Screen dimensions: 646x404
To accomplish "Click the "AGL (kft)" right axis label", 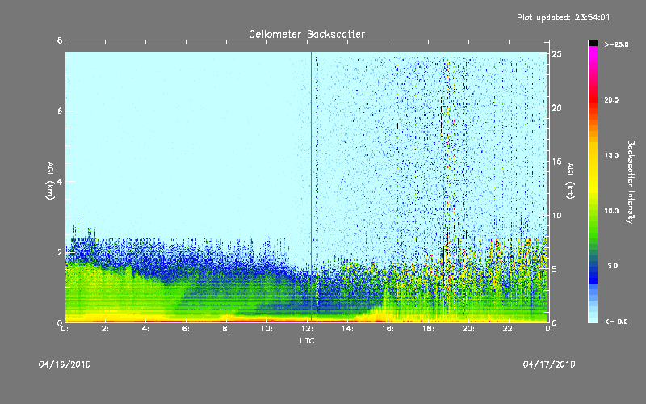I will pos(571,181).
